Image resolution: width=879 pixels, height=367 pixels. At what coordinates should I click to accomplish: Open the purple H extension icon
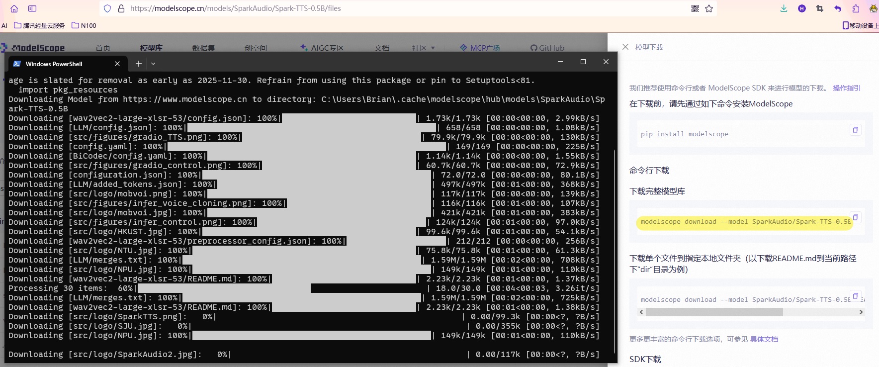pos(802,8)
